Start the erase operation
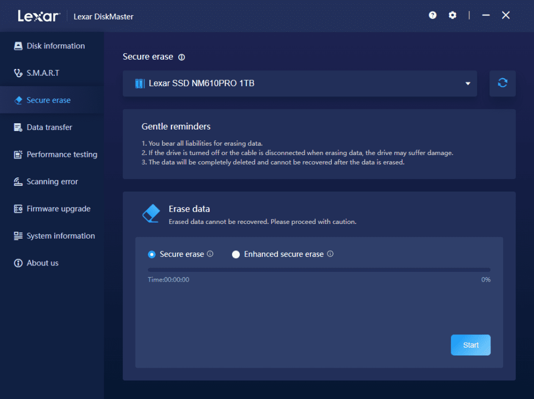This screenshot has height=399, width=534. (471, 345)
